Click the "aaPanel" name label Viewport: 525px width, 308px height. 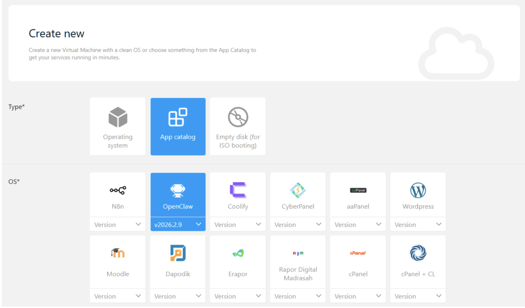pos(358,206)
